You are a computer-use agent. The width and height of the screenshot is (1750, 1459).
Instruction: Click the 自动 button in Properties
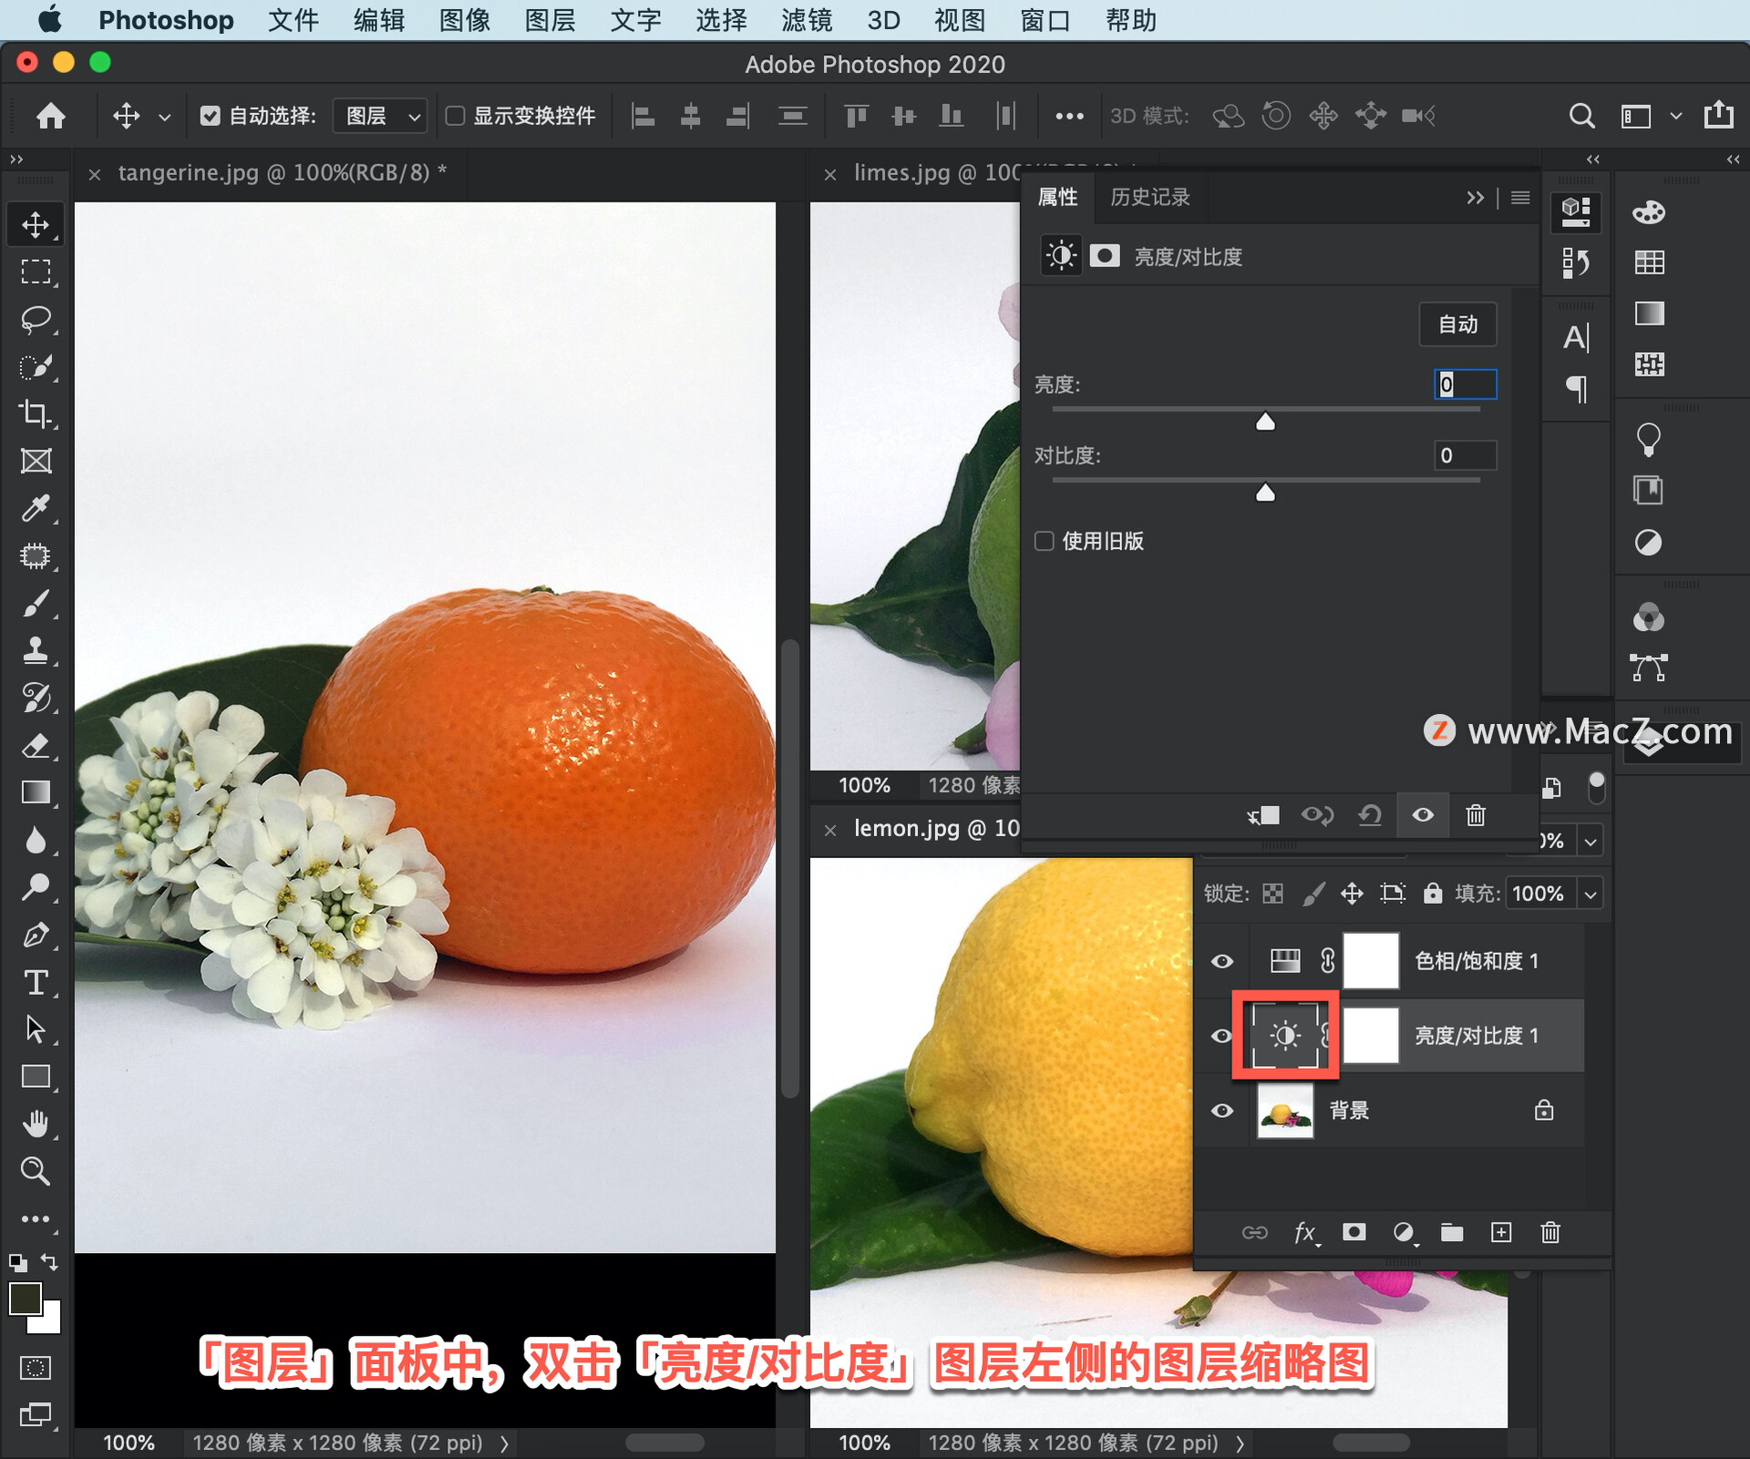pyautogui.click(x=1457, y=324)
